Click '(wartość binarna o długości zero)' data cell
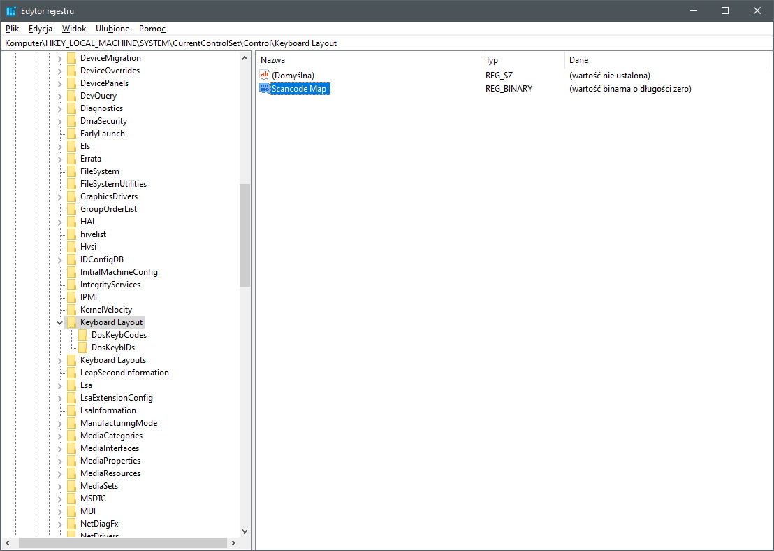This screenshot has width=774, height=551. click(x=630, y=89)
